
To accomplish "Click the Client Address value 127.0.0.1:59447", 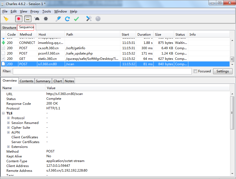I will pyautogui.click(x=58, y=166).
